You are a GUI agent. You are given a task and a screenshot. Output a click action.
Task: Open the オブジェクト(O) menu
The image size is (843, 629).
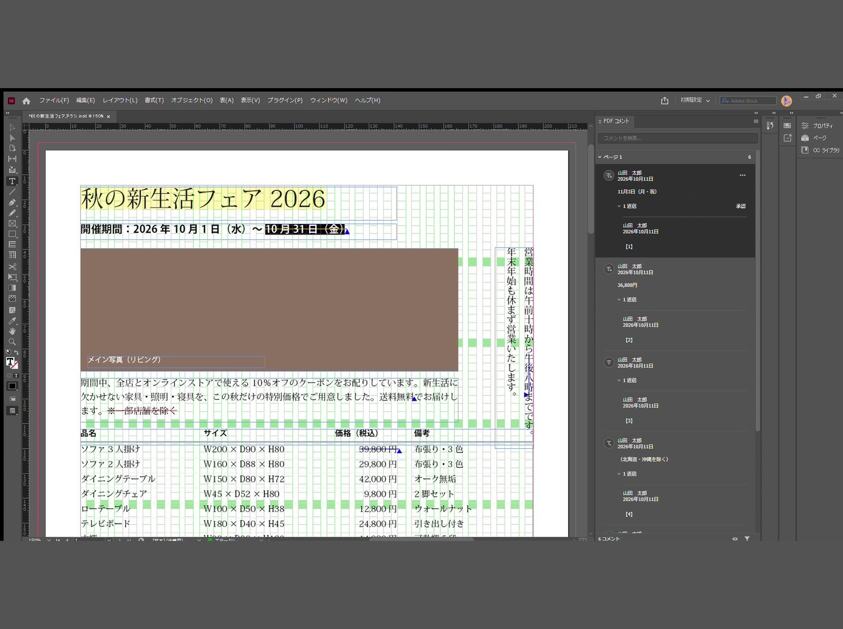click(192, 100)
